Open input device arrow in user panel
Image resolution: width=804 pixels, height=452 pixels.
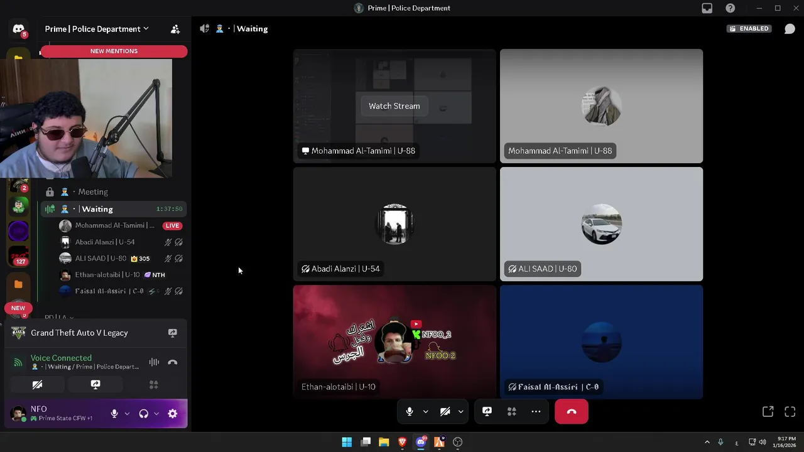coord(127,414)
